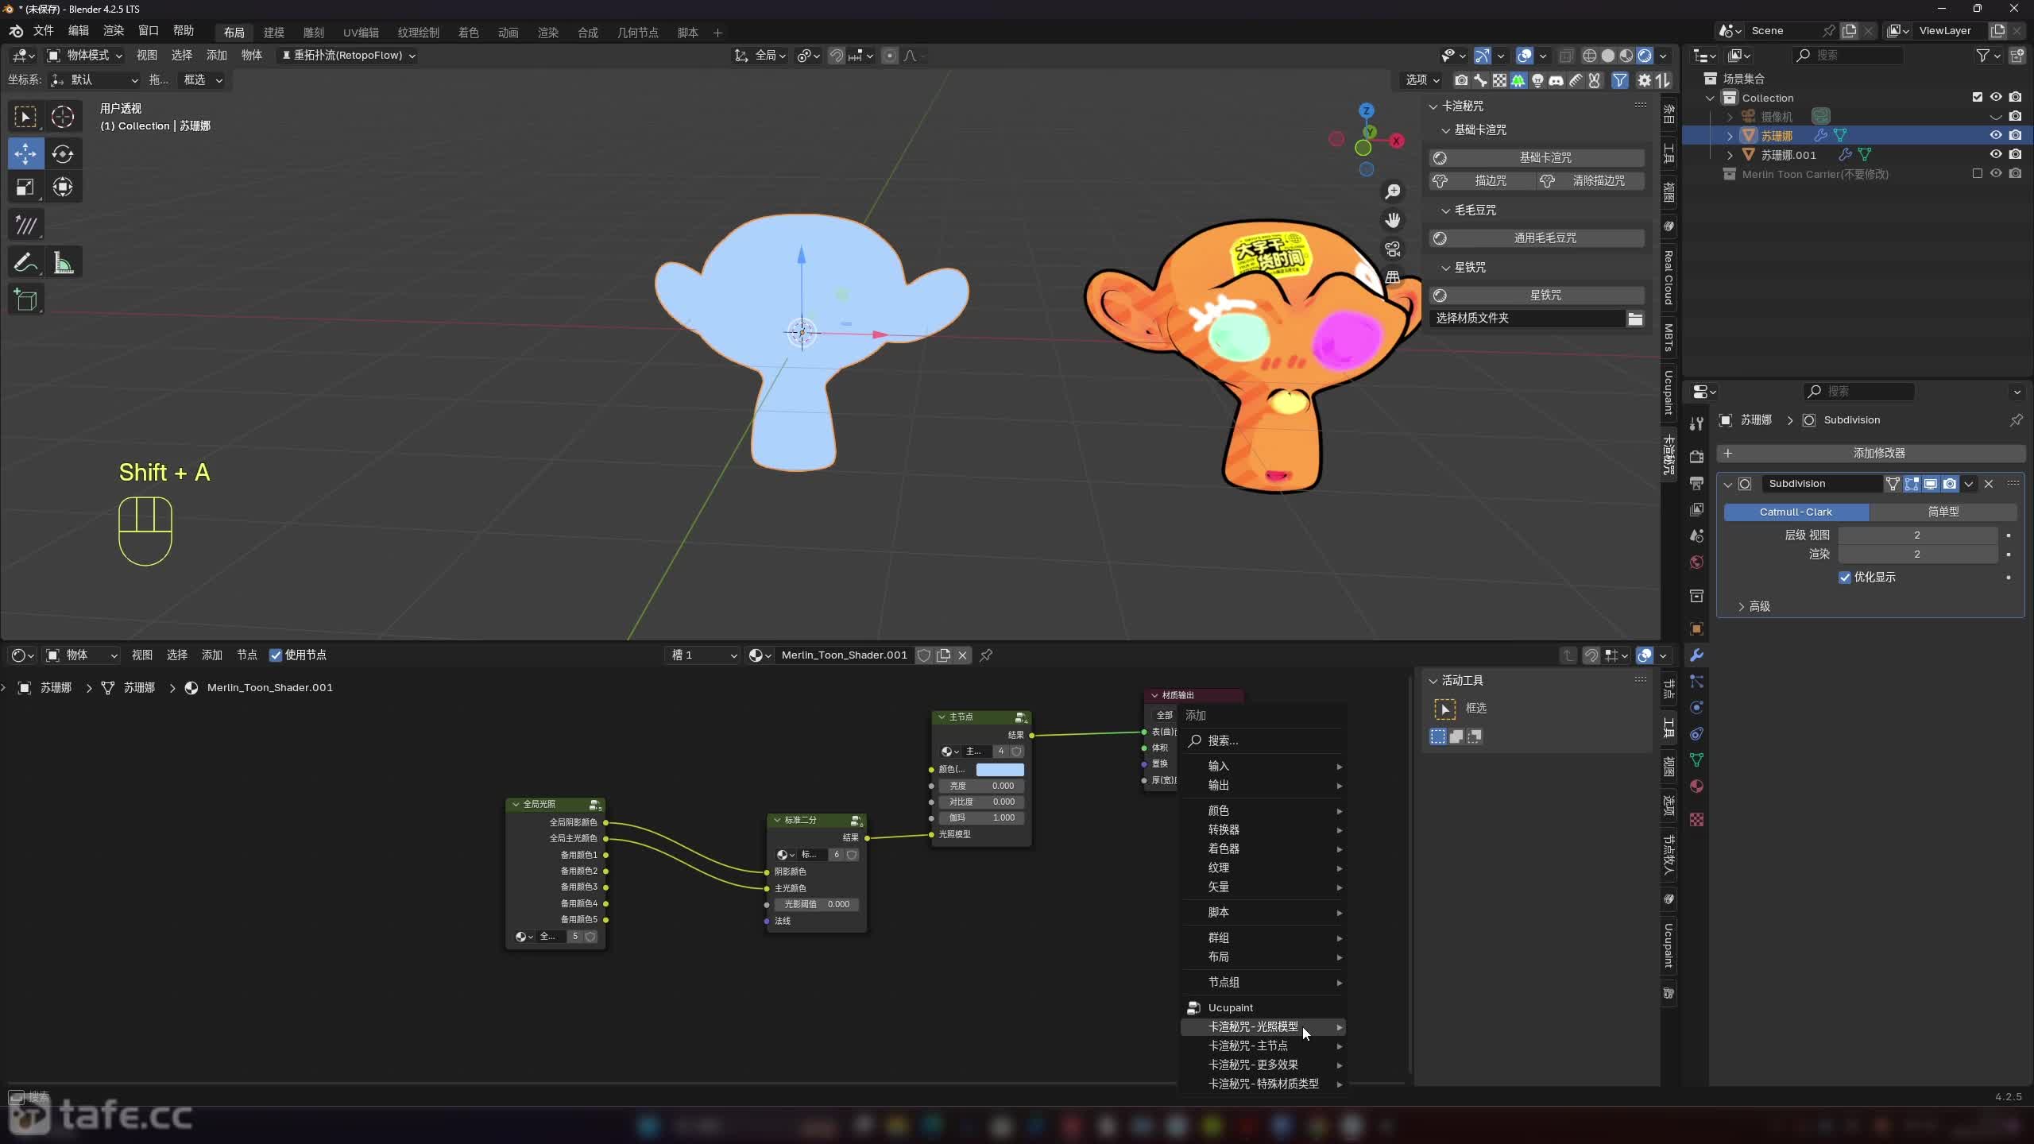
Task: Uncheck the 使用节点 checkbox
Action: coord(276,655)
